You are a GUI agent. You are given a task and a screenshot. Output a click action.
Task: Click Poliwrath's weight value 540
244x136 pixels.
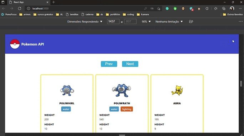(102, 119)
